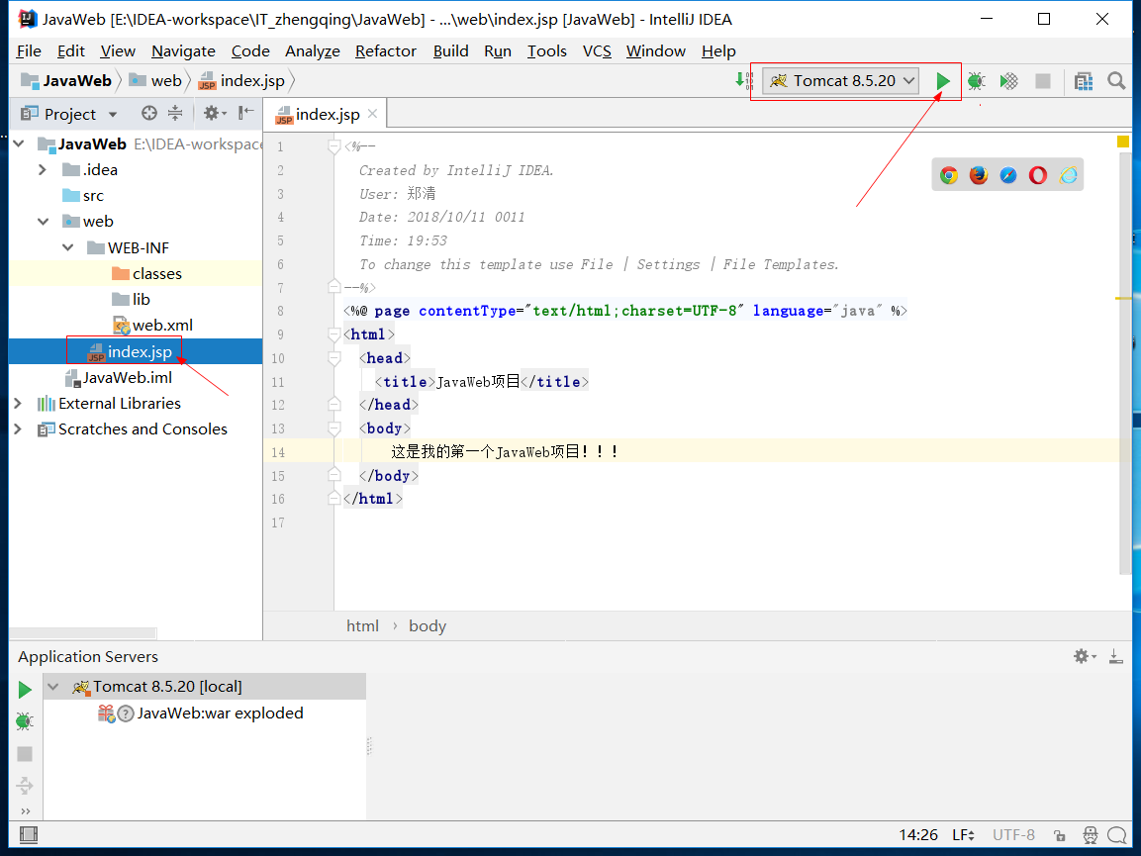
Task: Change the UTF-8 file encoding
Action: pyautogui.click(x=1013, y=835)
